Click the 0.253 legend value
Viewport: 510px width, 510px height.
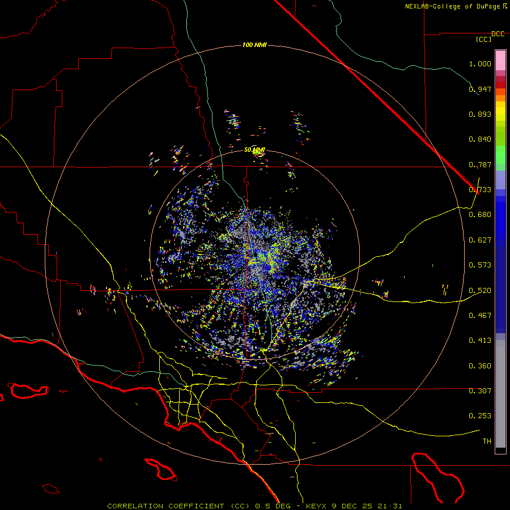click(480, 416)
